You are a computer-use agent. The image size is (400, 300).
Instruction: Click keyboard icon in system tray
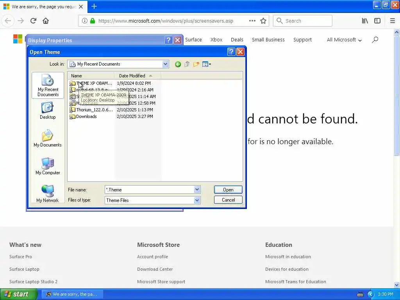click(360, 295)
